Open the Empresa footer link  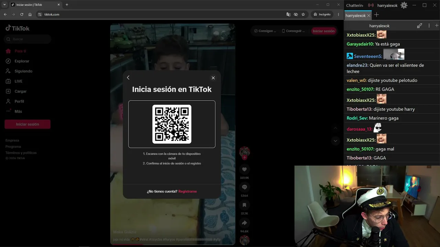(12, 140)
